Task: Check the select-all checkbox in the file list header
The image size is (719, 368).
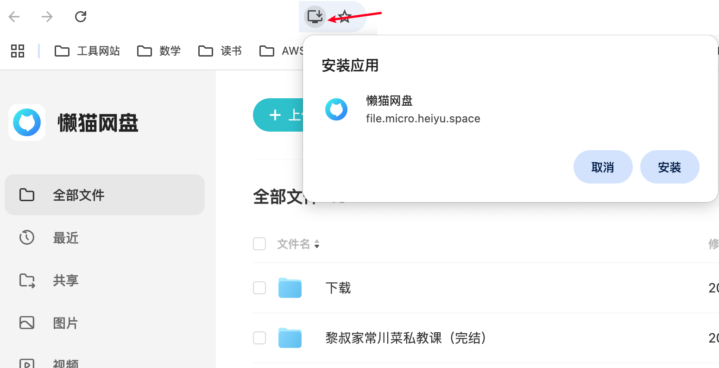Action: pos(259,244)
